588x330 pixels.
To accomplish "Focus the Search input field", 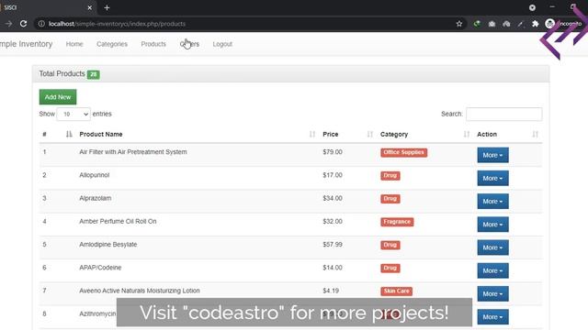I will pyautogui.click(x=503, y=114).
